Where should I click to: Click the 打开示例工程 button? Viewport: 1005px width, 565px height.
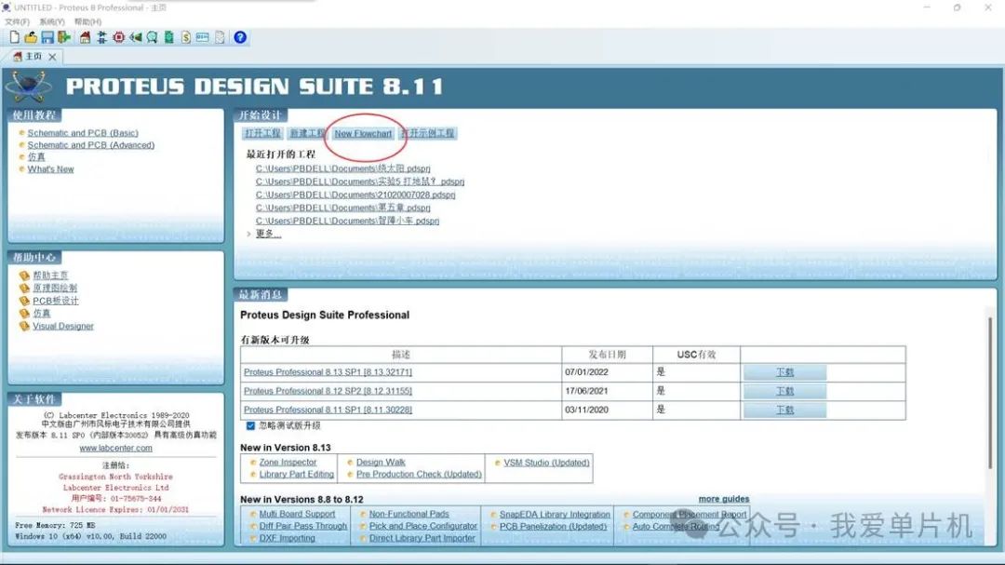click(427, 133)
